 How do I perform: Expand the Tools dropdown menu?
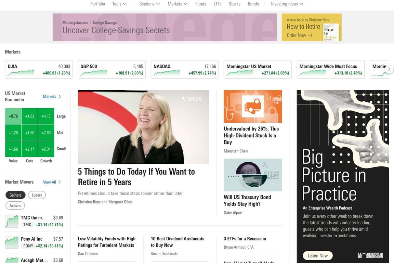(x=119, y=4)
